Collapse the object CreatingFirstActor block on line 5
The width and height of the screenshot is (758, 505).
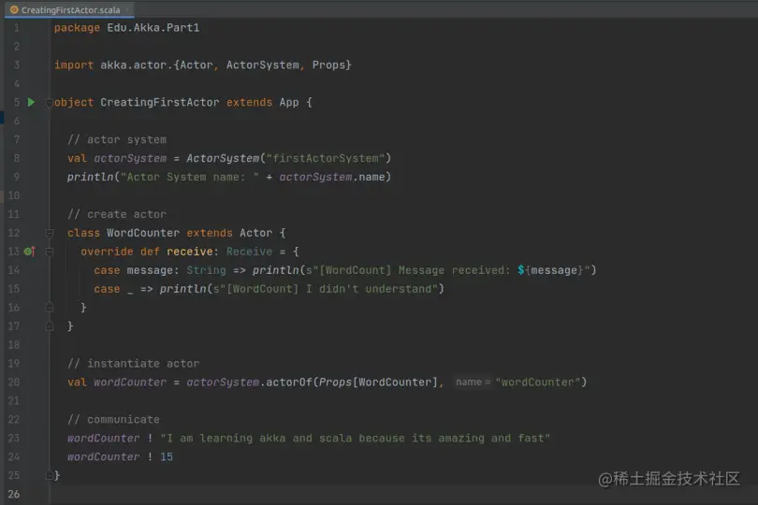click(x=49, y=103)
